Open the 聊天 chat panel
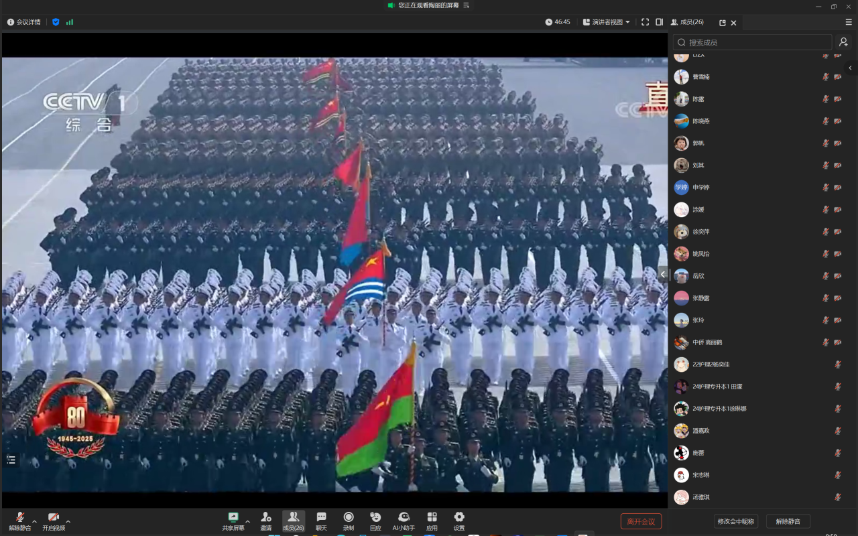The width and height of the screenshot is (858, 536). point(321,521)
